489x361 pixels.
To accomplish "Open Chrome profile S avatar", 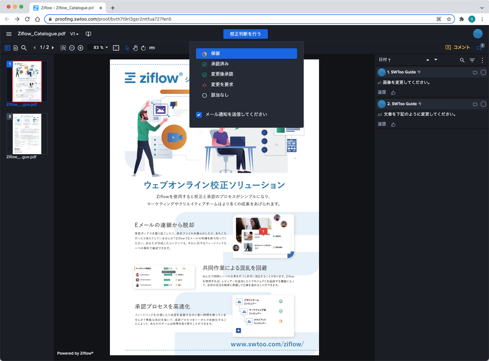I will click(472, 19).
